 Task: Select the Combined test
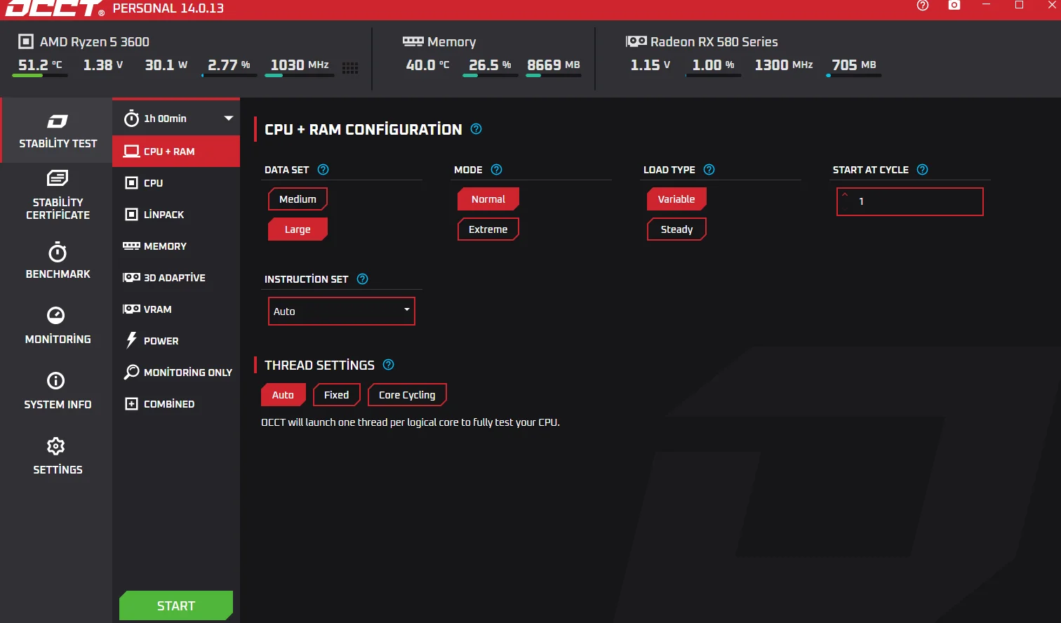[176, 404]
